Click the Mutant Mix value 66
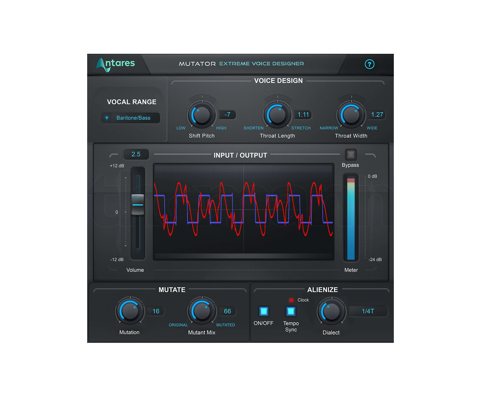Screen dimensions: 481x397 pos(227,311)
